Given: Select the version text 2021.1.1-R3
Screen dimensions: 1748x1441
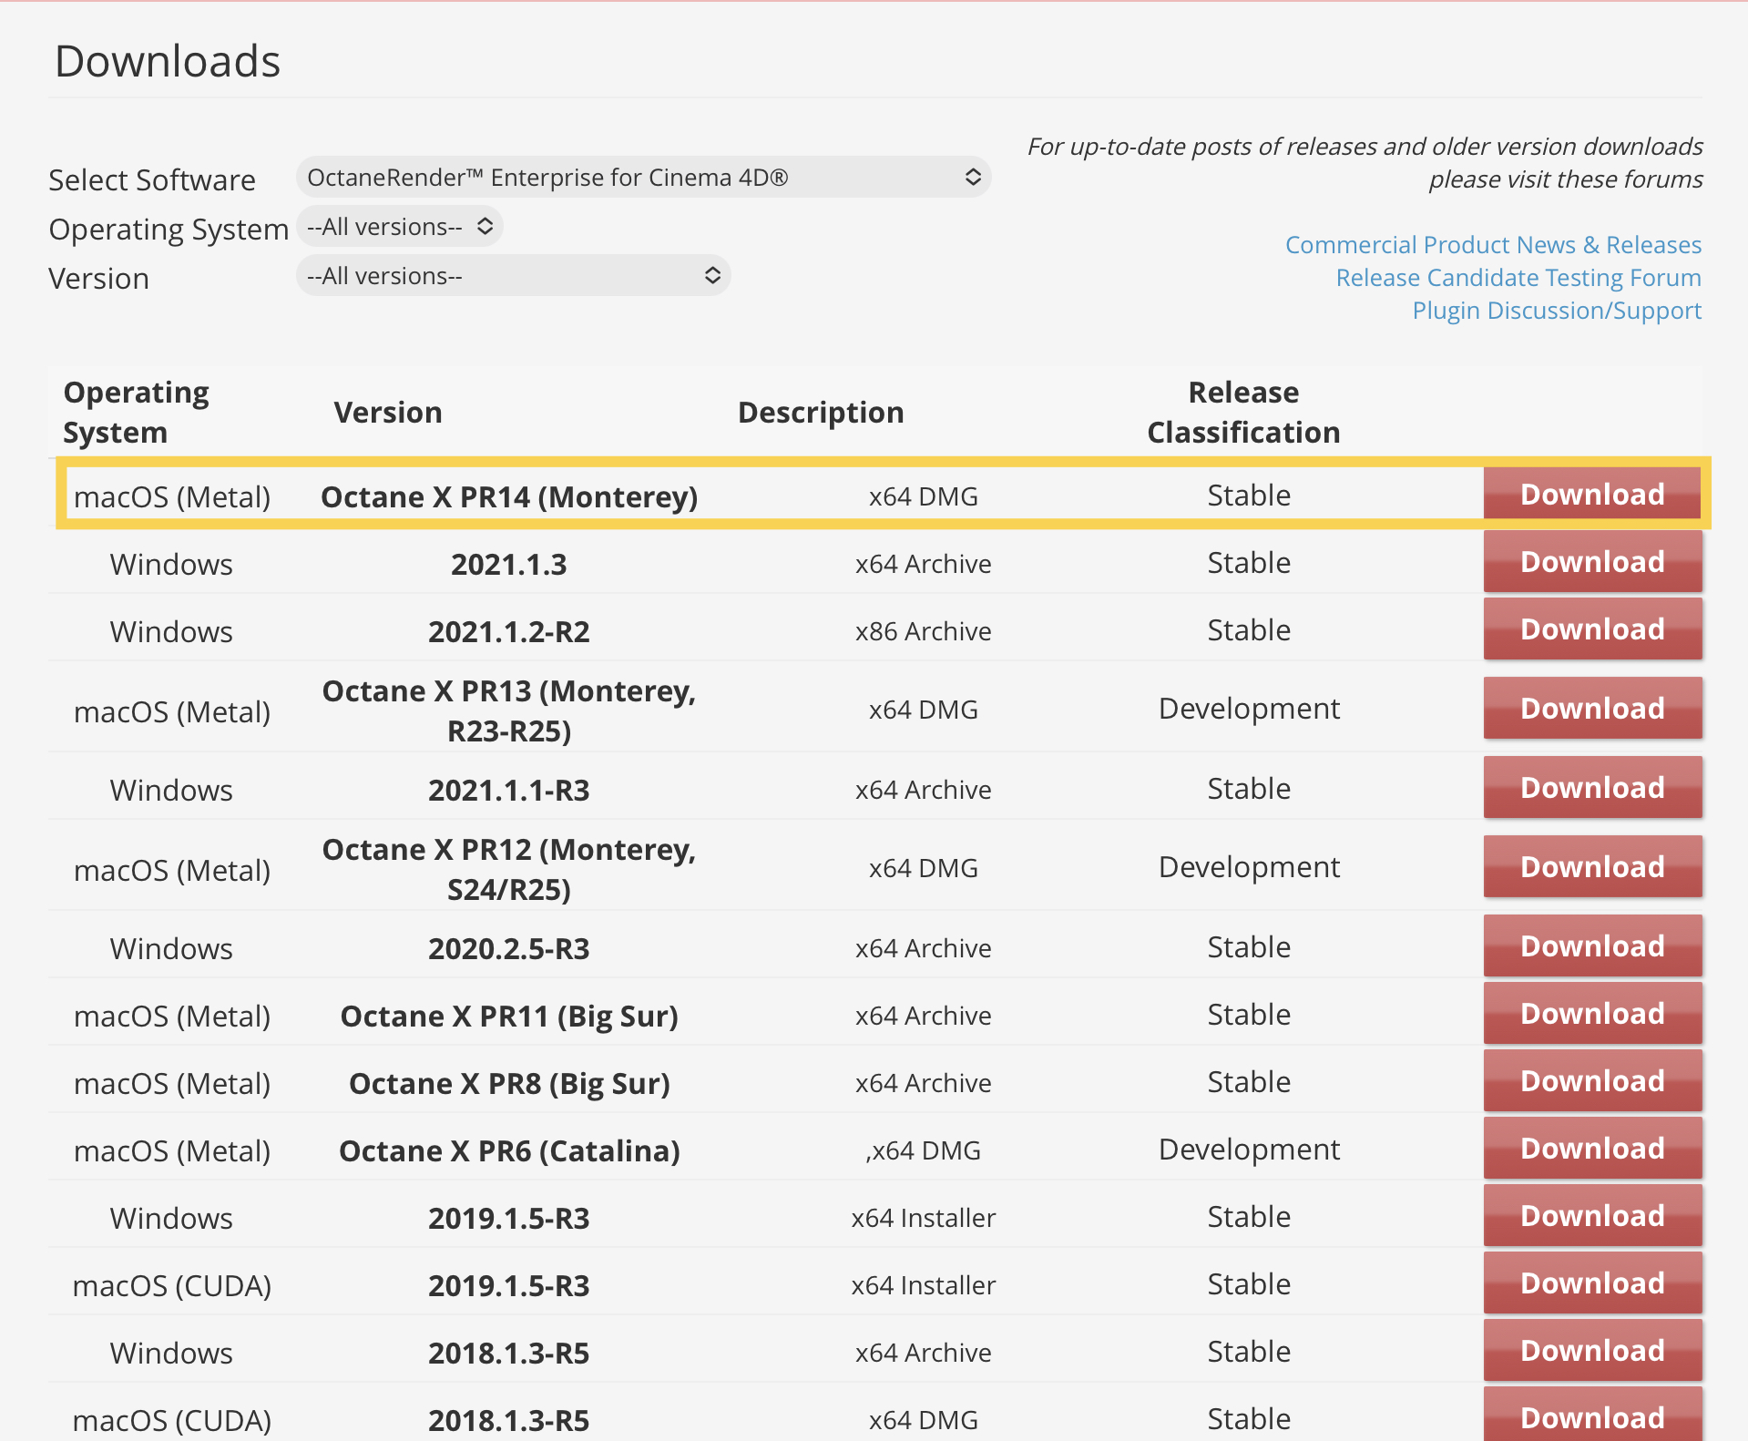Looking at the screenshot, I should (x=509, y=790).
